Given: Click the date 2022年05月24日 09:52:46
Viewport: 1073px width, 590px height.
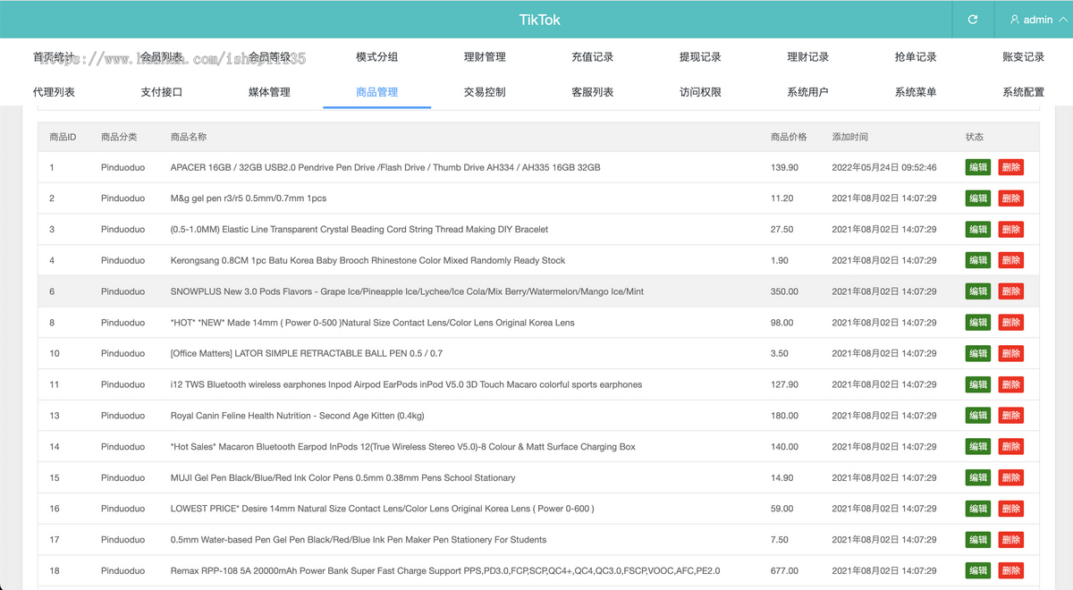Looking at the screenshot, I should click(884, 167).
